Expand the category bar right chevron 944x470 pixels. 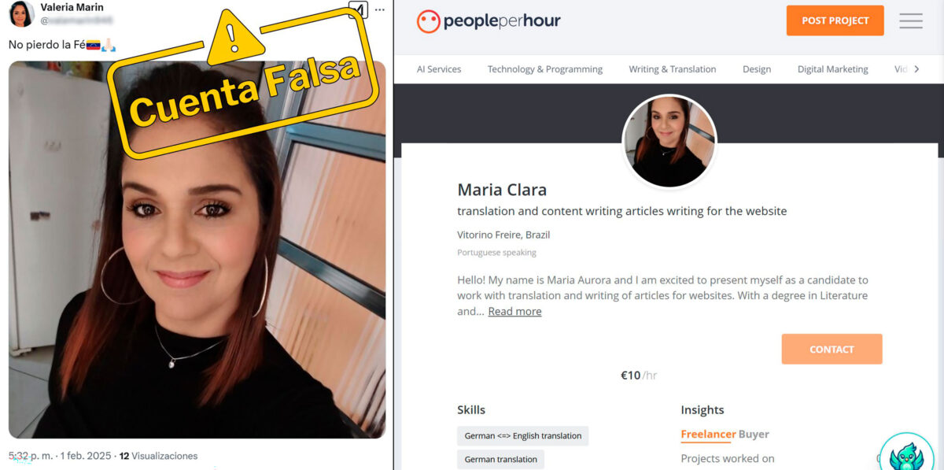(x=916, y=69)
